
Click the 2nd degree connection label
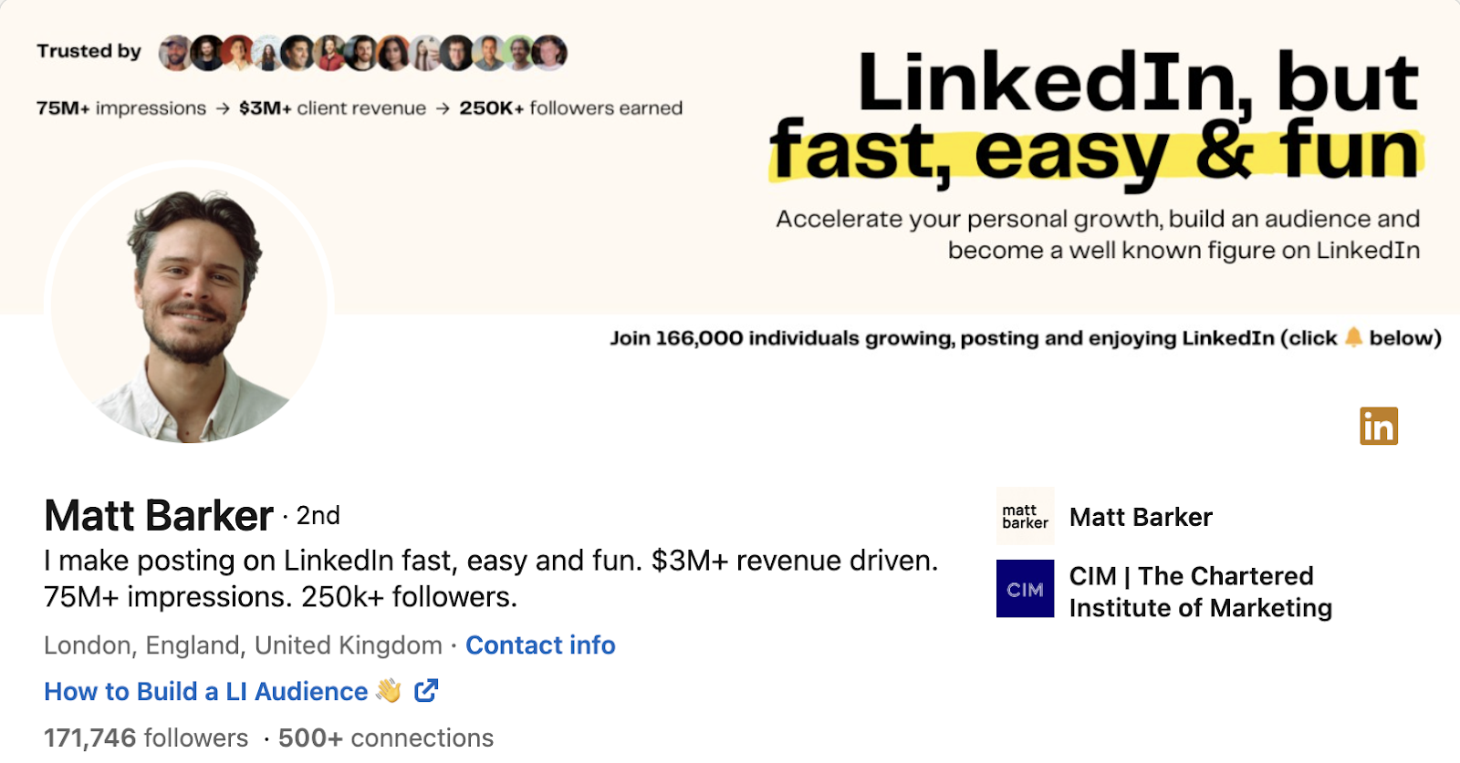[x=316, y=516]
